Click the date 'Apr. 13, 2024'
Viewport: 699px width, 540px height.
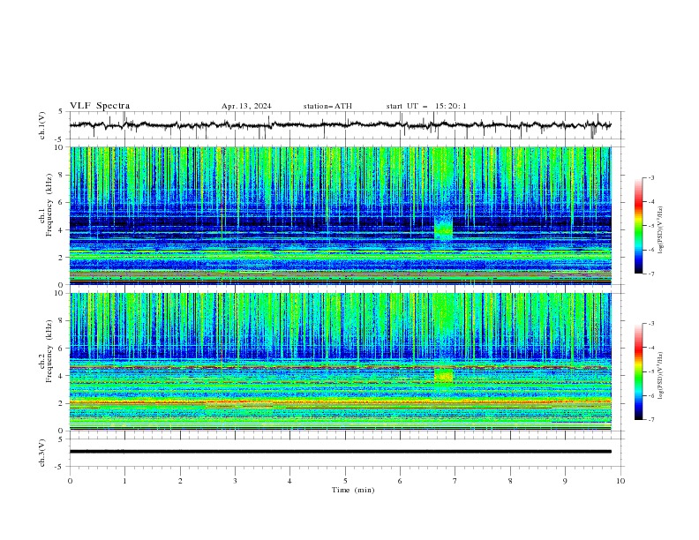point(246,106)
